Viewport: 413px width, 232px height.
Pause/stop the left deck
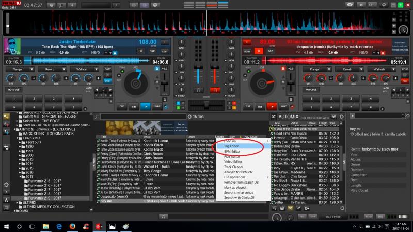coord(134,107)
